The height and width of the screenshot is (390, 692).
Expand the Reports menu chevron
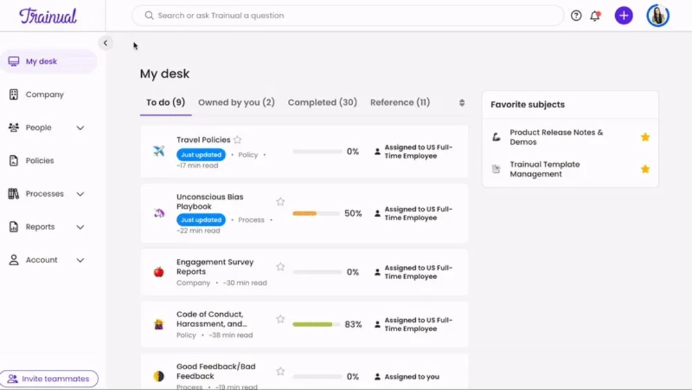(80, 227)
